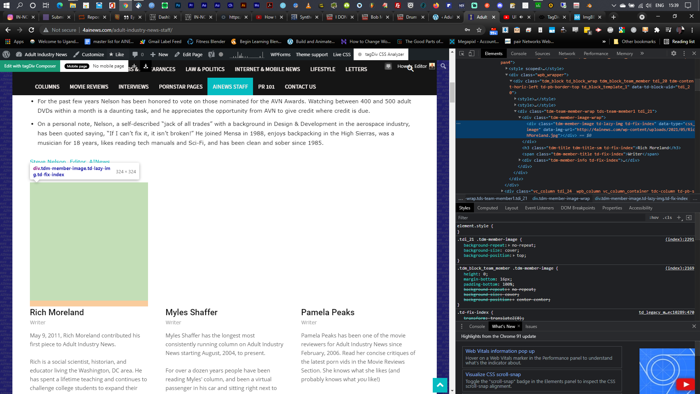This screenshot has height=394, width=700.
Task: Open the Chrome three-dot menu
Action: [692, 30]
